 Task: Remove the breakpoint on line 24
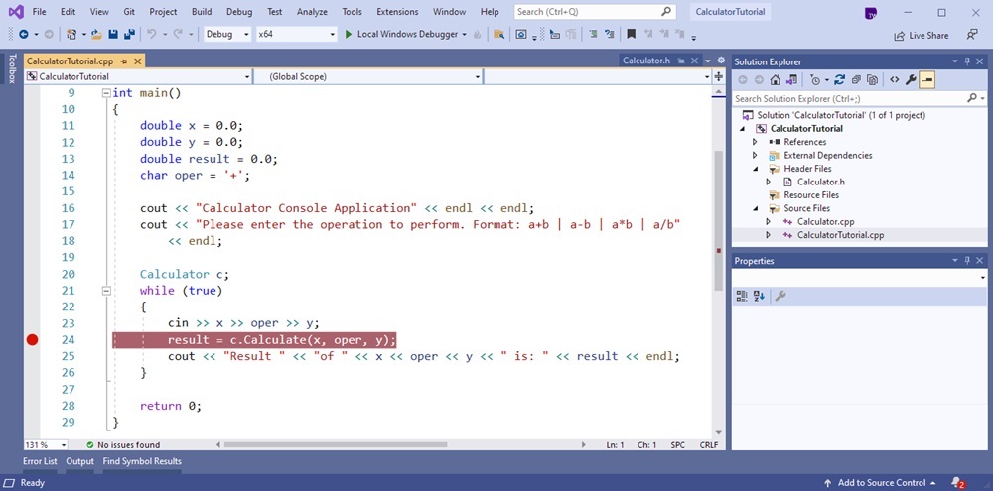tap(33, 340)
